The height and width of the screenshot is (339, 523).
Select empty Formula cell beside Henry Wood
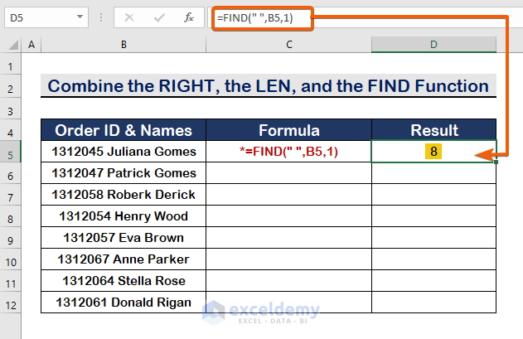click(x=288, y=216)
